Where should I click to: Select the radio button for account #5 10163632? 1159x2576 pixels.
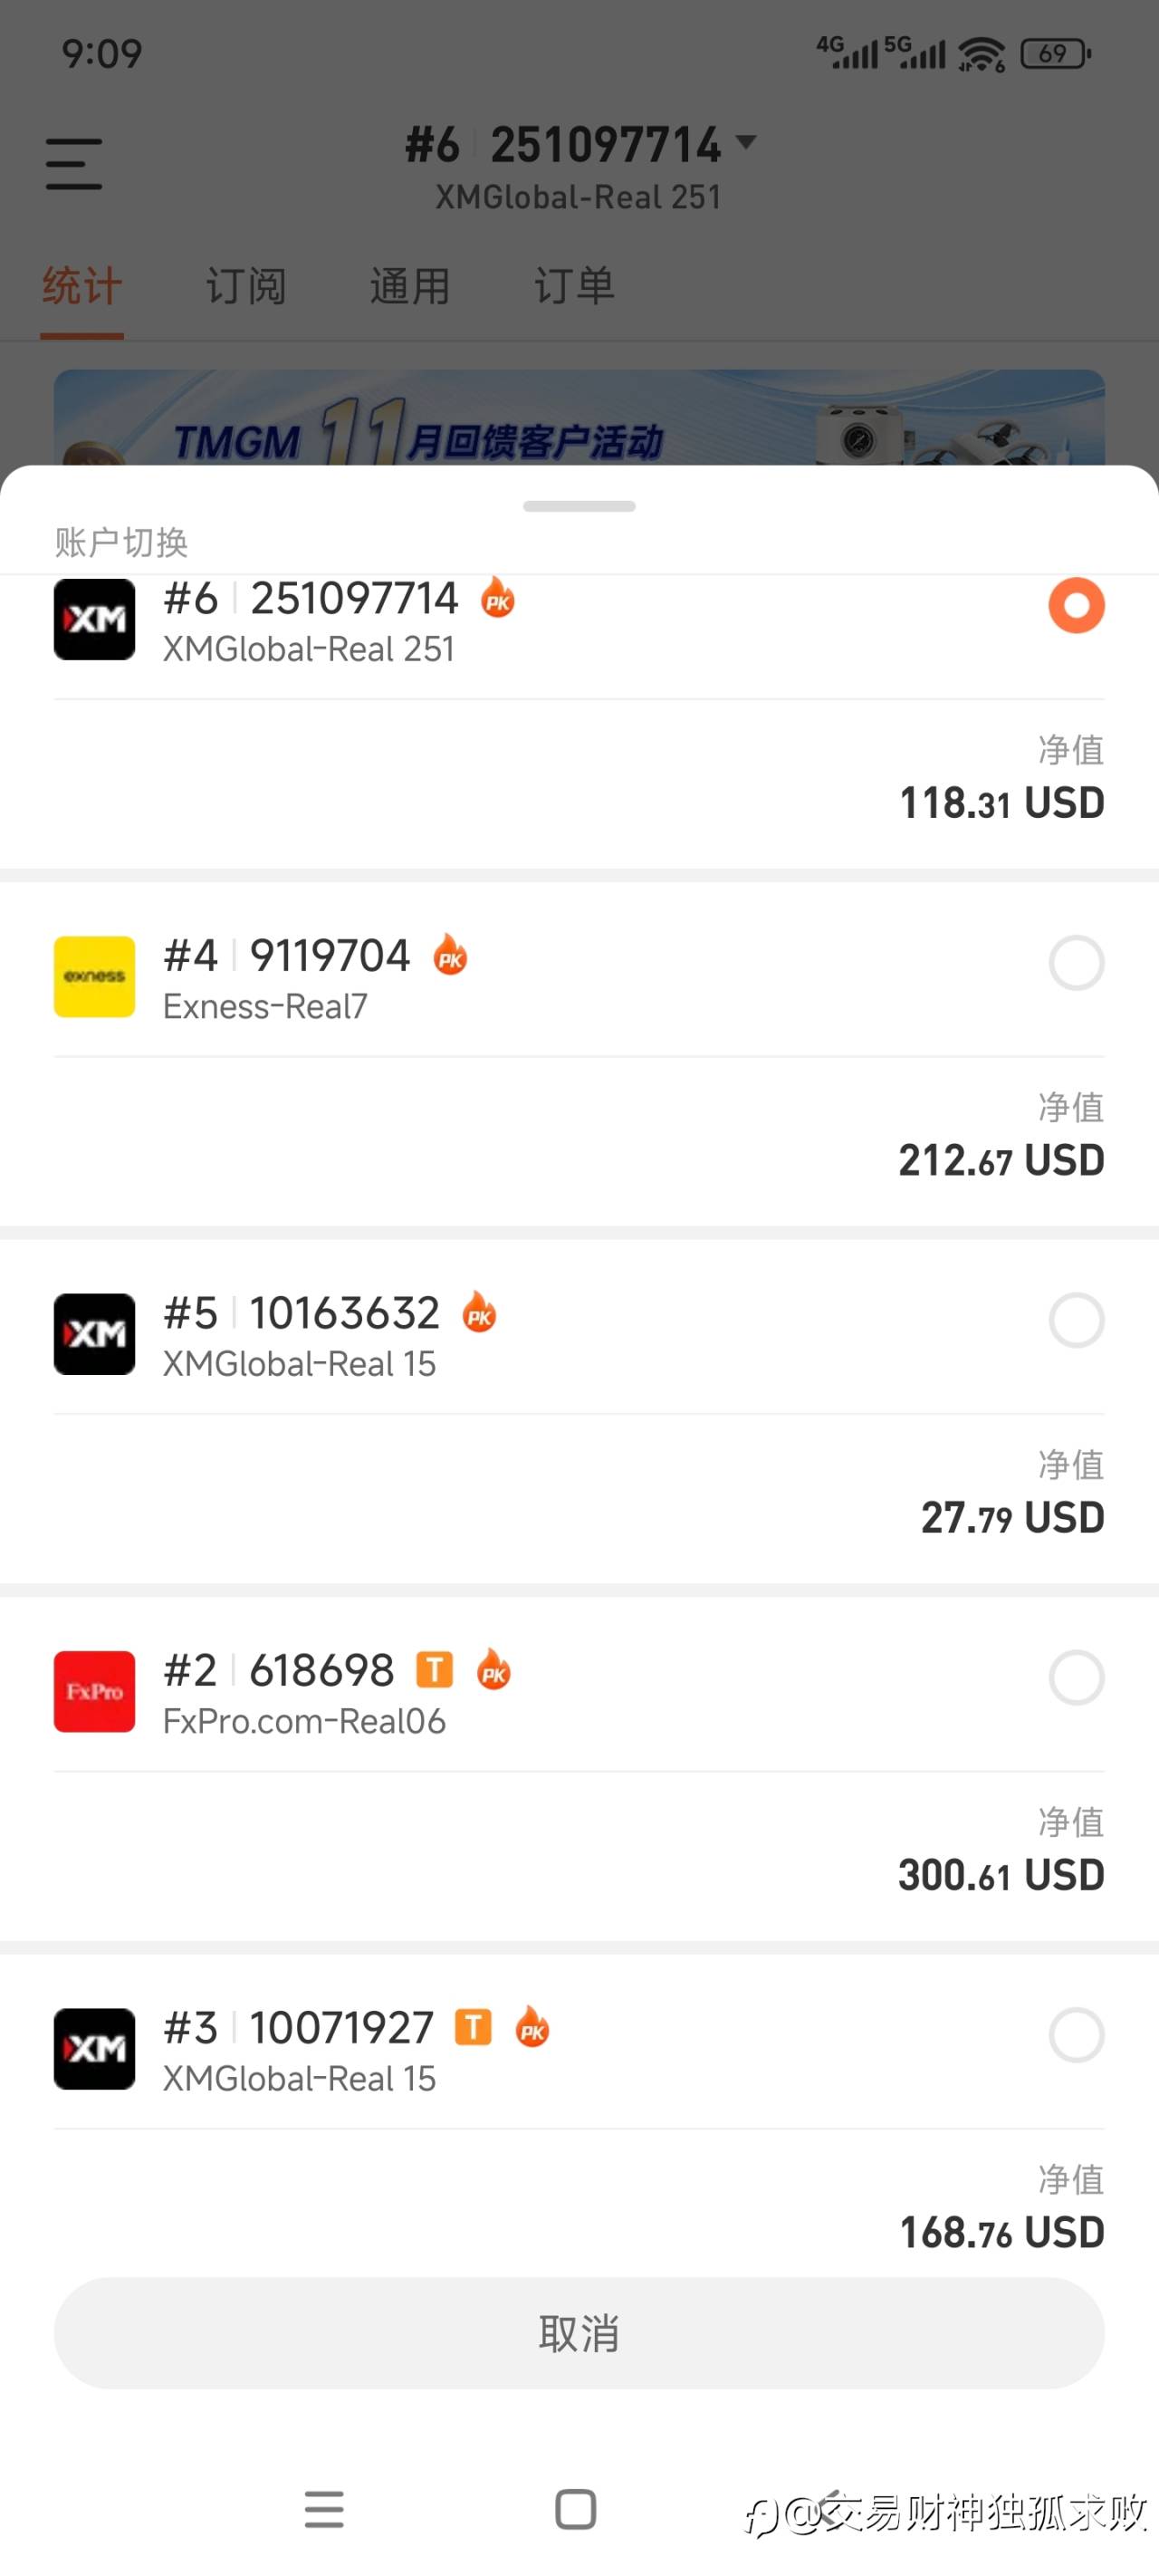click(x=1076, y=1320)
